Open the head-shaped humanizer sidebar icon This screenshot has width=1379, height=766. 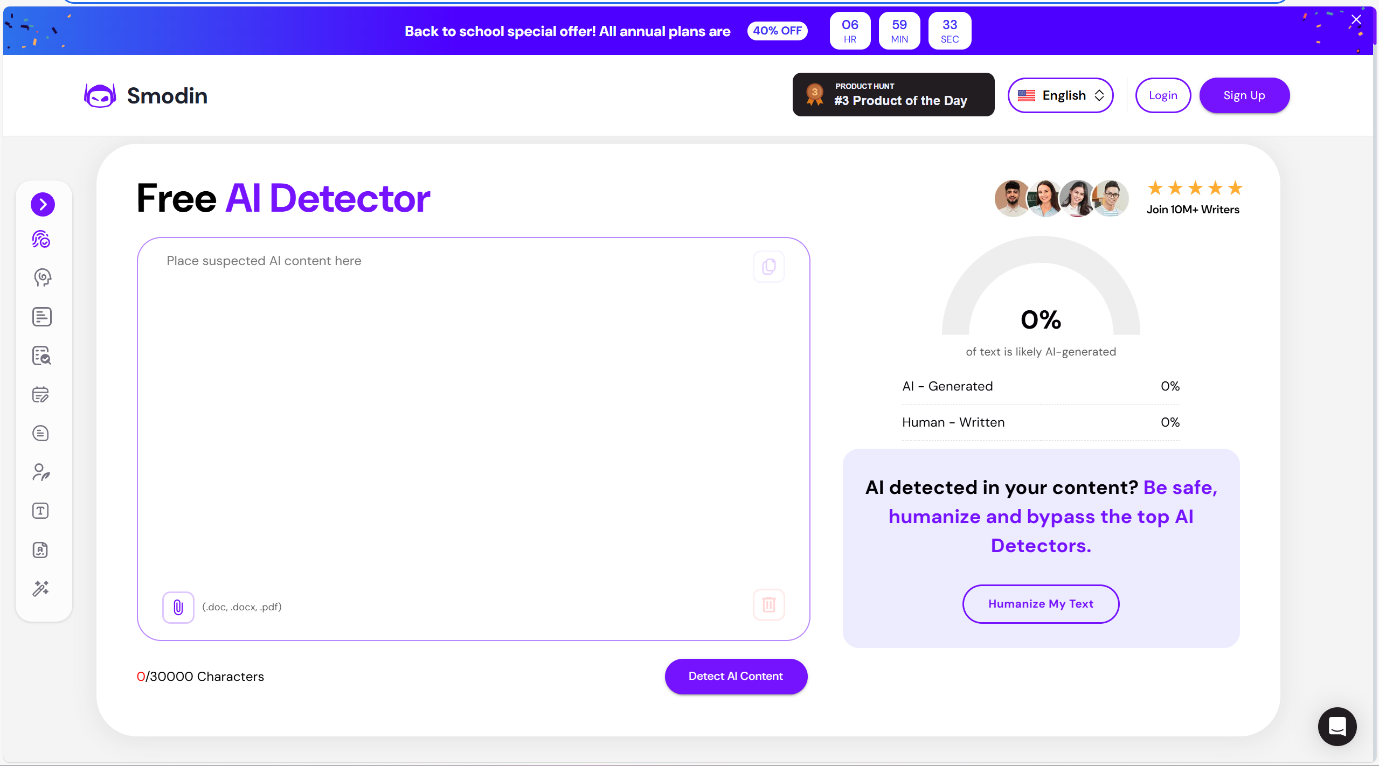[x=41, y=278]
